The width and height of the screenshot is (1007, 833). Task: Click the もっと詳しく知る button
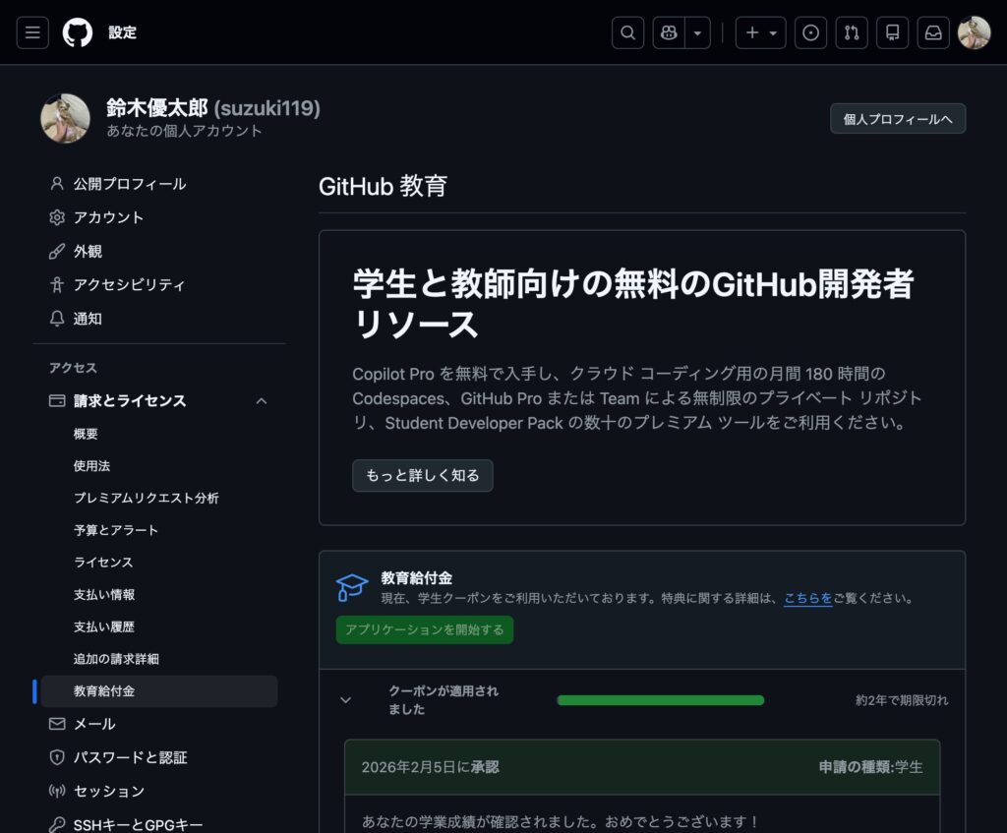coord(423,475)
